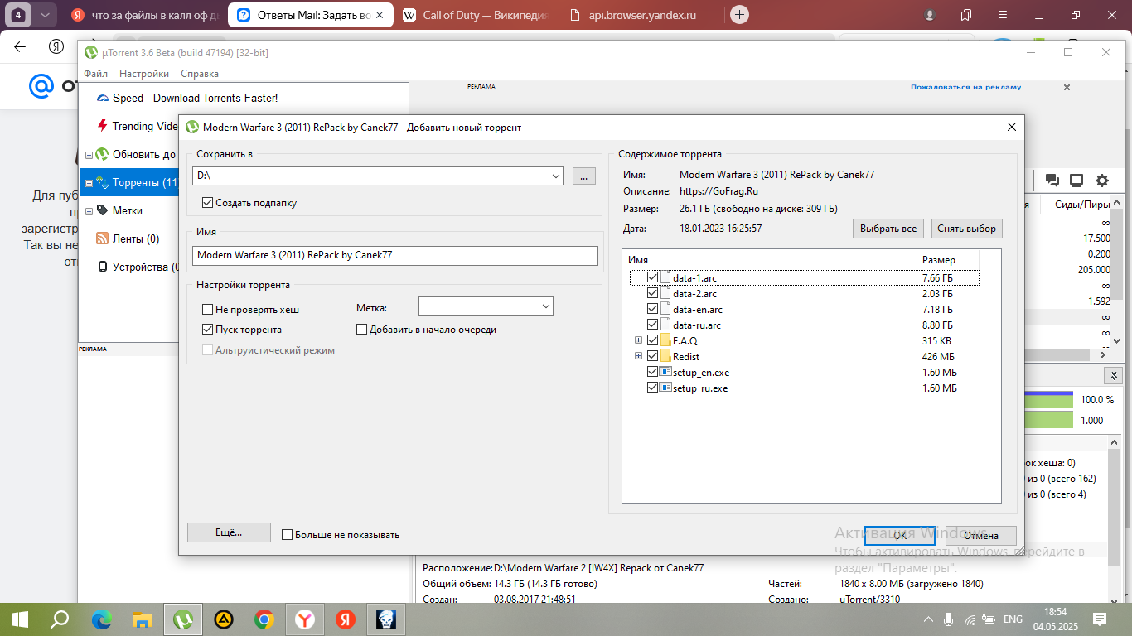Uncheck the F.A.Q folder checkbox
The image size is (1132, 636).
[x=652, y=340]
